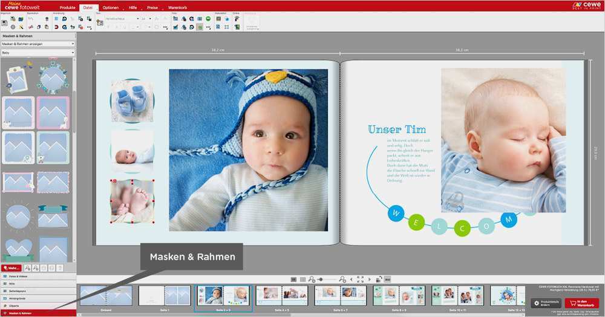605x317 pixels.
Task: Select the Seite 8 + 9 page thumbnail
Action: pos(399,296)
